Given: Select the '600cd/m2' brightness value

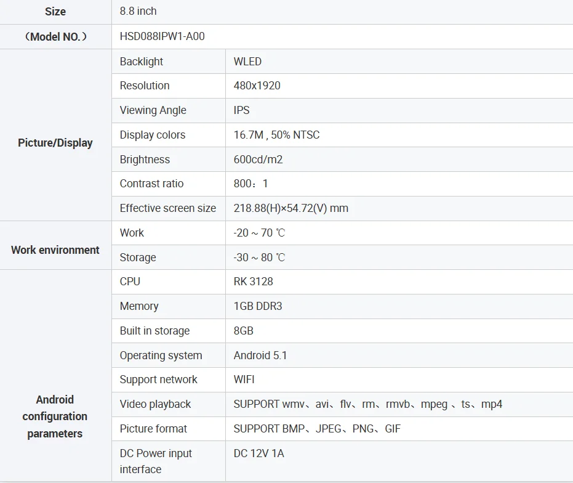Looking at the screenshot, I should [258, 160].
